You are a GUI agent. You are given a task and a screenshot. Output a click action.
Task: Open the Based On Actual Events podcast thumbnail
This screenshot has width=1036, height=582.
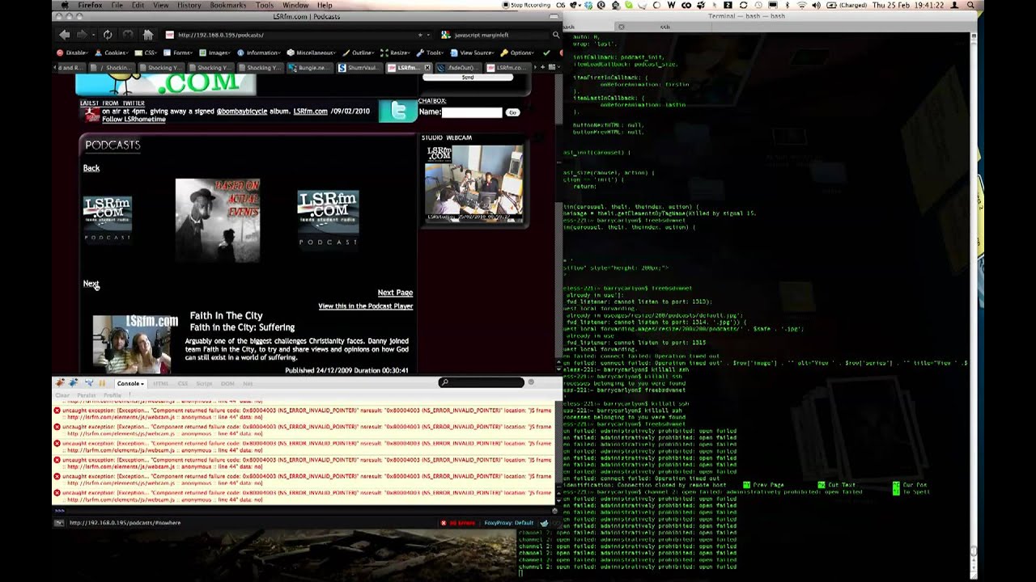[218, 221]
